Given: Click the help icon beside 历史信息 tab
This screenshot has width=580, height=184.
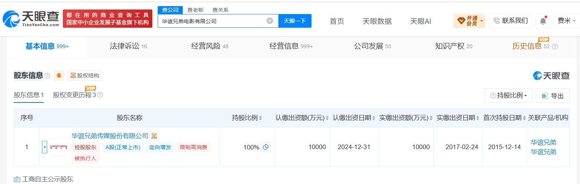Looking at the screenshot, I should point(555,47).
